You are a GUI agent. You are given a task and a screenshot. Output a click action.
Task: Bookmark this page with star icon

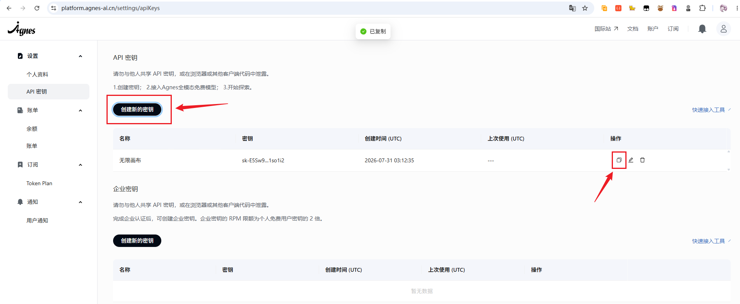pos(585,8)
